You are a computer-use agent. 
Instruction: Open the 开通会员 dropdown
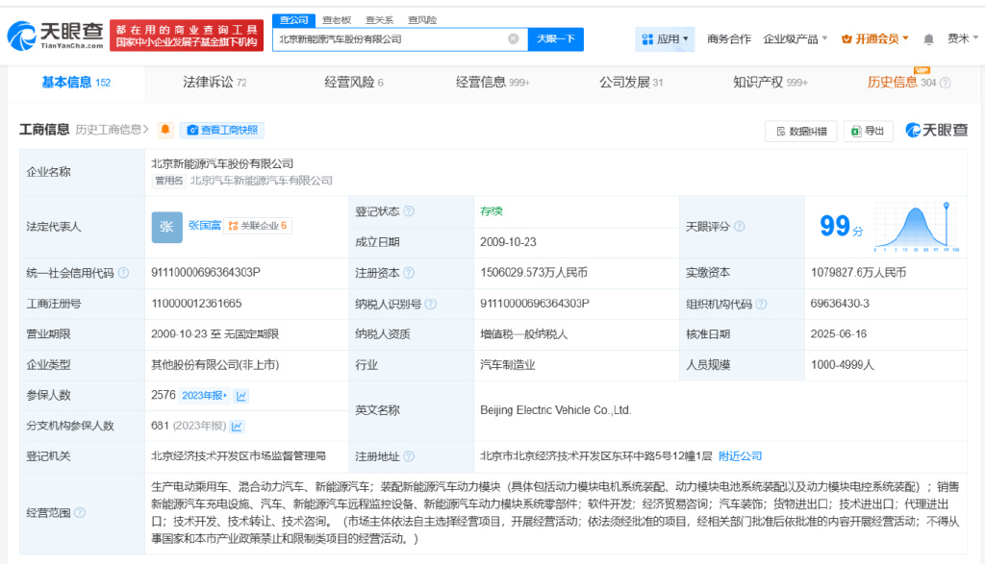click(x=875, y=38)
